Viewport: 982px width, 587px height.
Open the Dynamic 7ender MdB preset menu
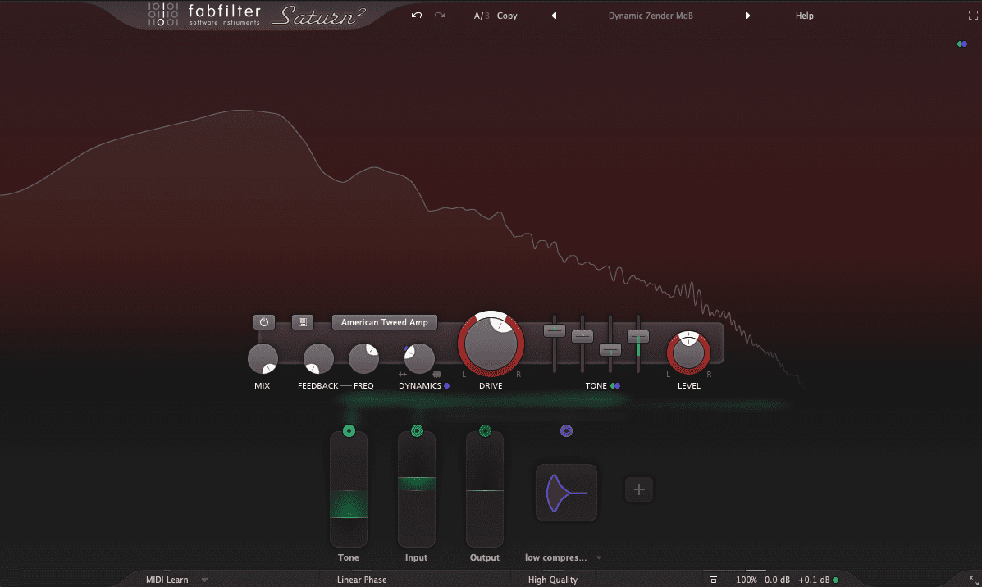tap(651, 16)
